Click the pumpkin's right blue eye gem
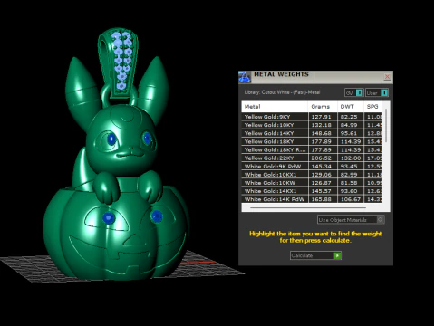This screenshot has height=326, width=435. [x=157, y=216]
